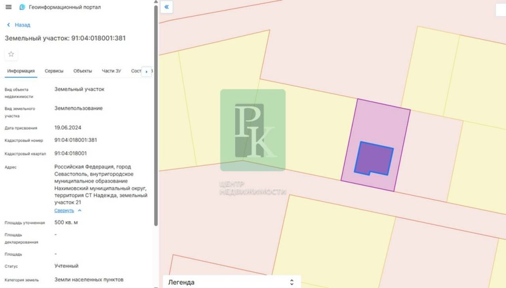
Task: Open the Части ЗУ tab
Action: (111, 71)
